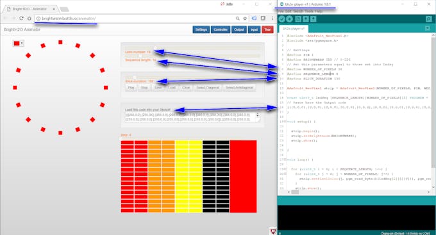
Task: Open the Chrome three-dot menu
Action: coord(272,19)
